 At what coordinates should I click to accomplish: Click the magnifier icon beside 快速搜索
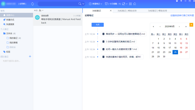click(4, 24)
